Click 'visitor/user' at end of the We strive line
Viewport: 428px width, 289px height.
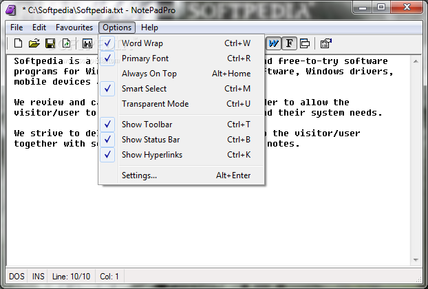[x=328, y=133]
